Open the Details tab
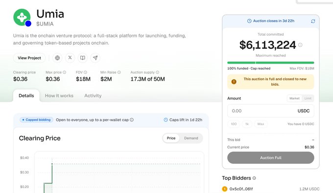The image size is (333, 193). (x=26, y=96)
